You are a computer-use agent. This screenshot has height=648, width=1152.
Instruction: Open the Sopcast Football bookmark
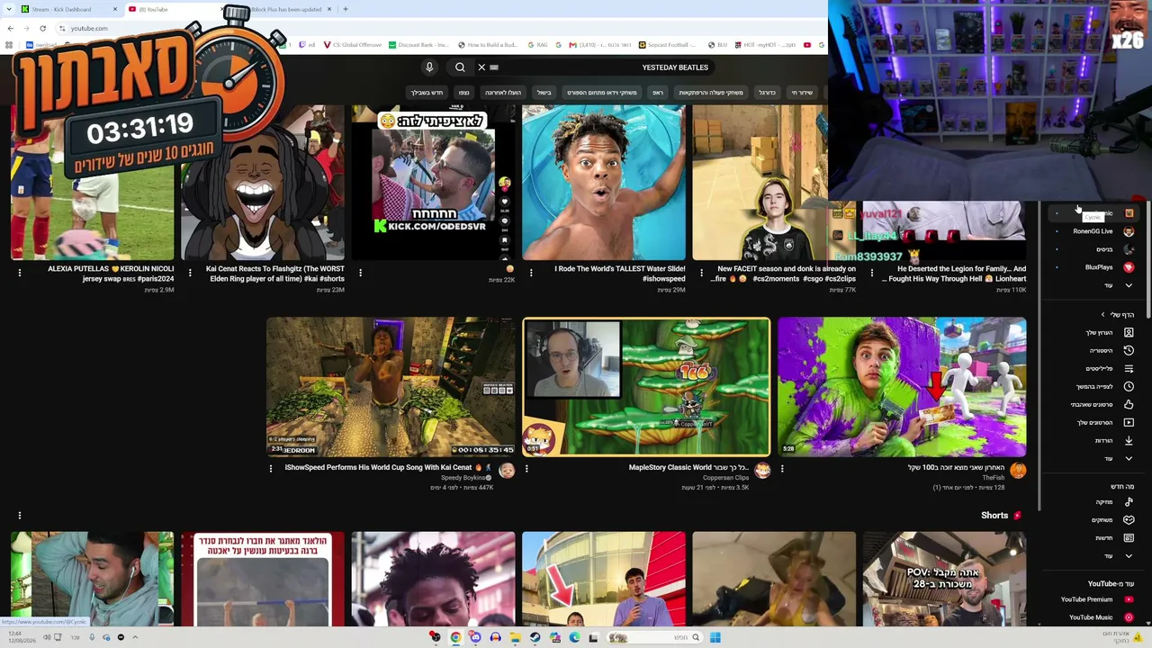pos(668,45)
